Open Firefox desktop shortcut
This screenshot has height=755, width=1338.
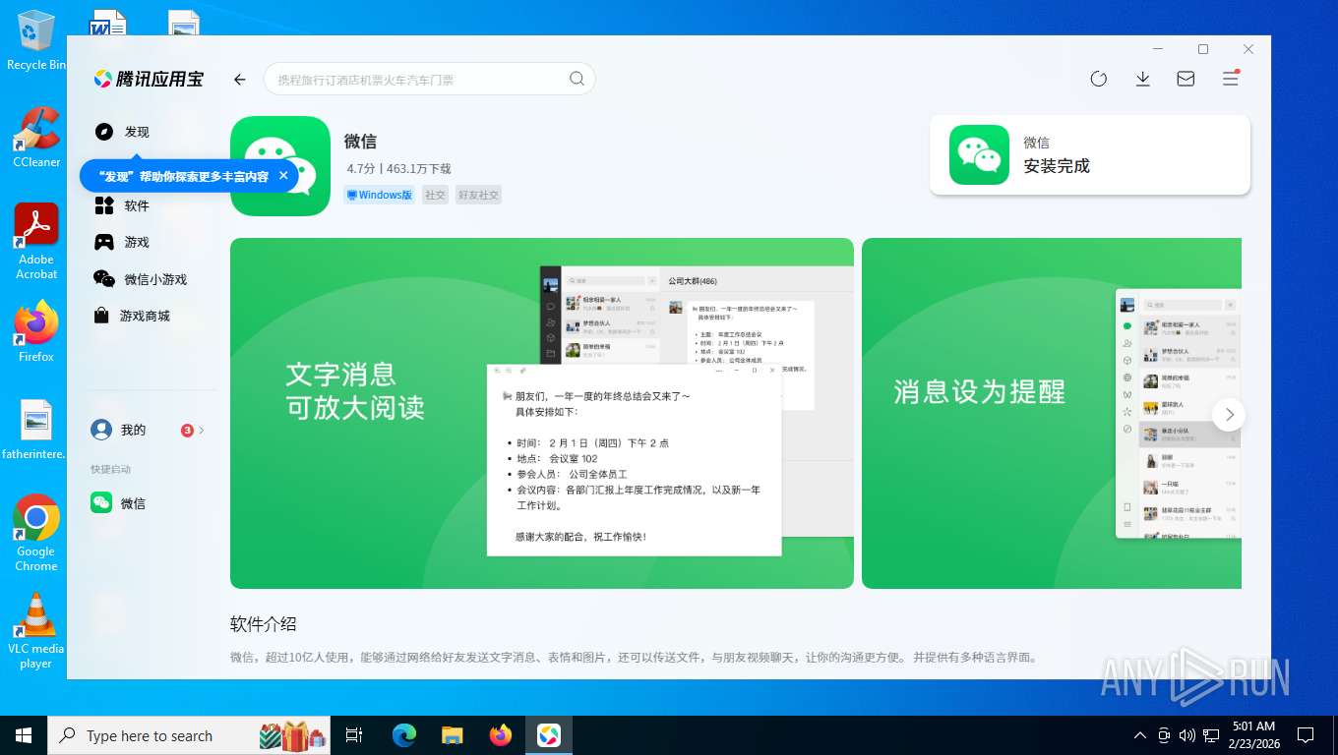click(x=36, y=331)
